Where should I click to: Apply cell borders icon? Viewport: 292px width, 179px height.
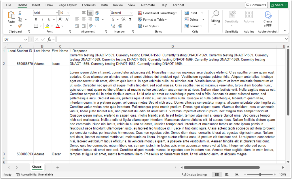click(36, 26)
